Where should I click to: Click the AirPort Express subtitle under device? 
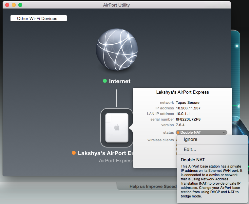tap(116, 161)
